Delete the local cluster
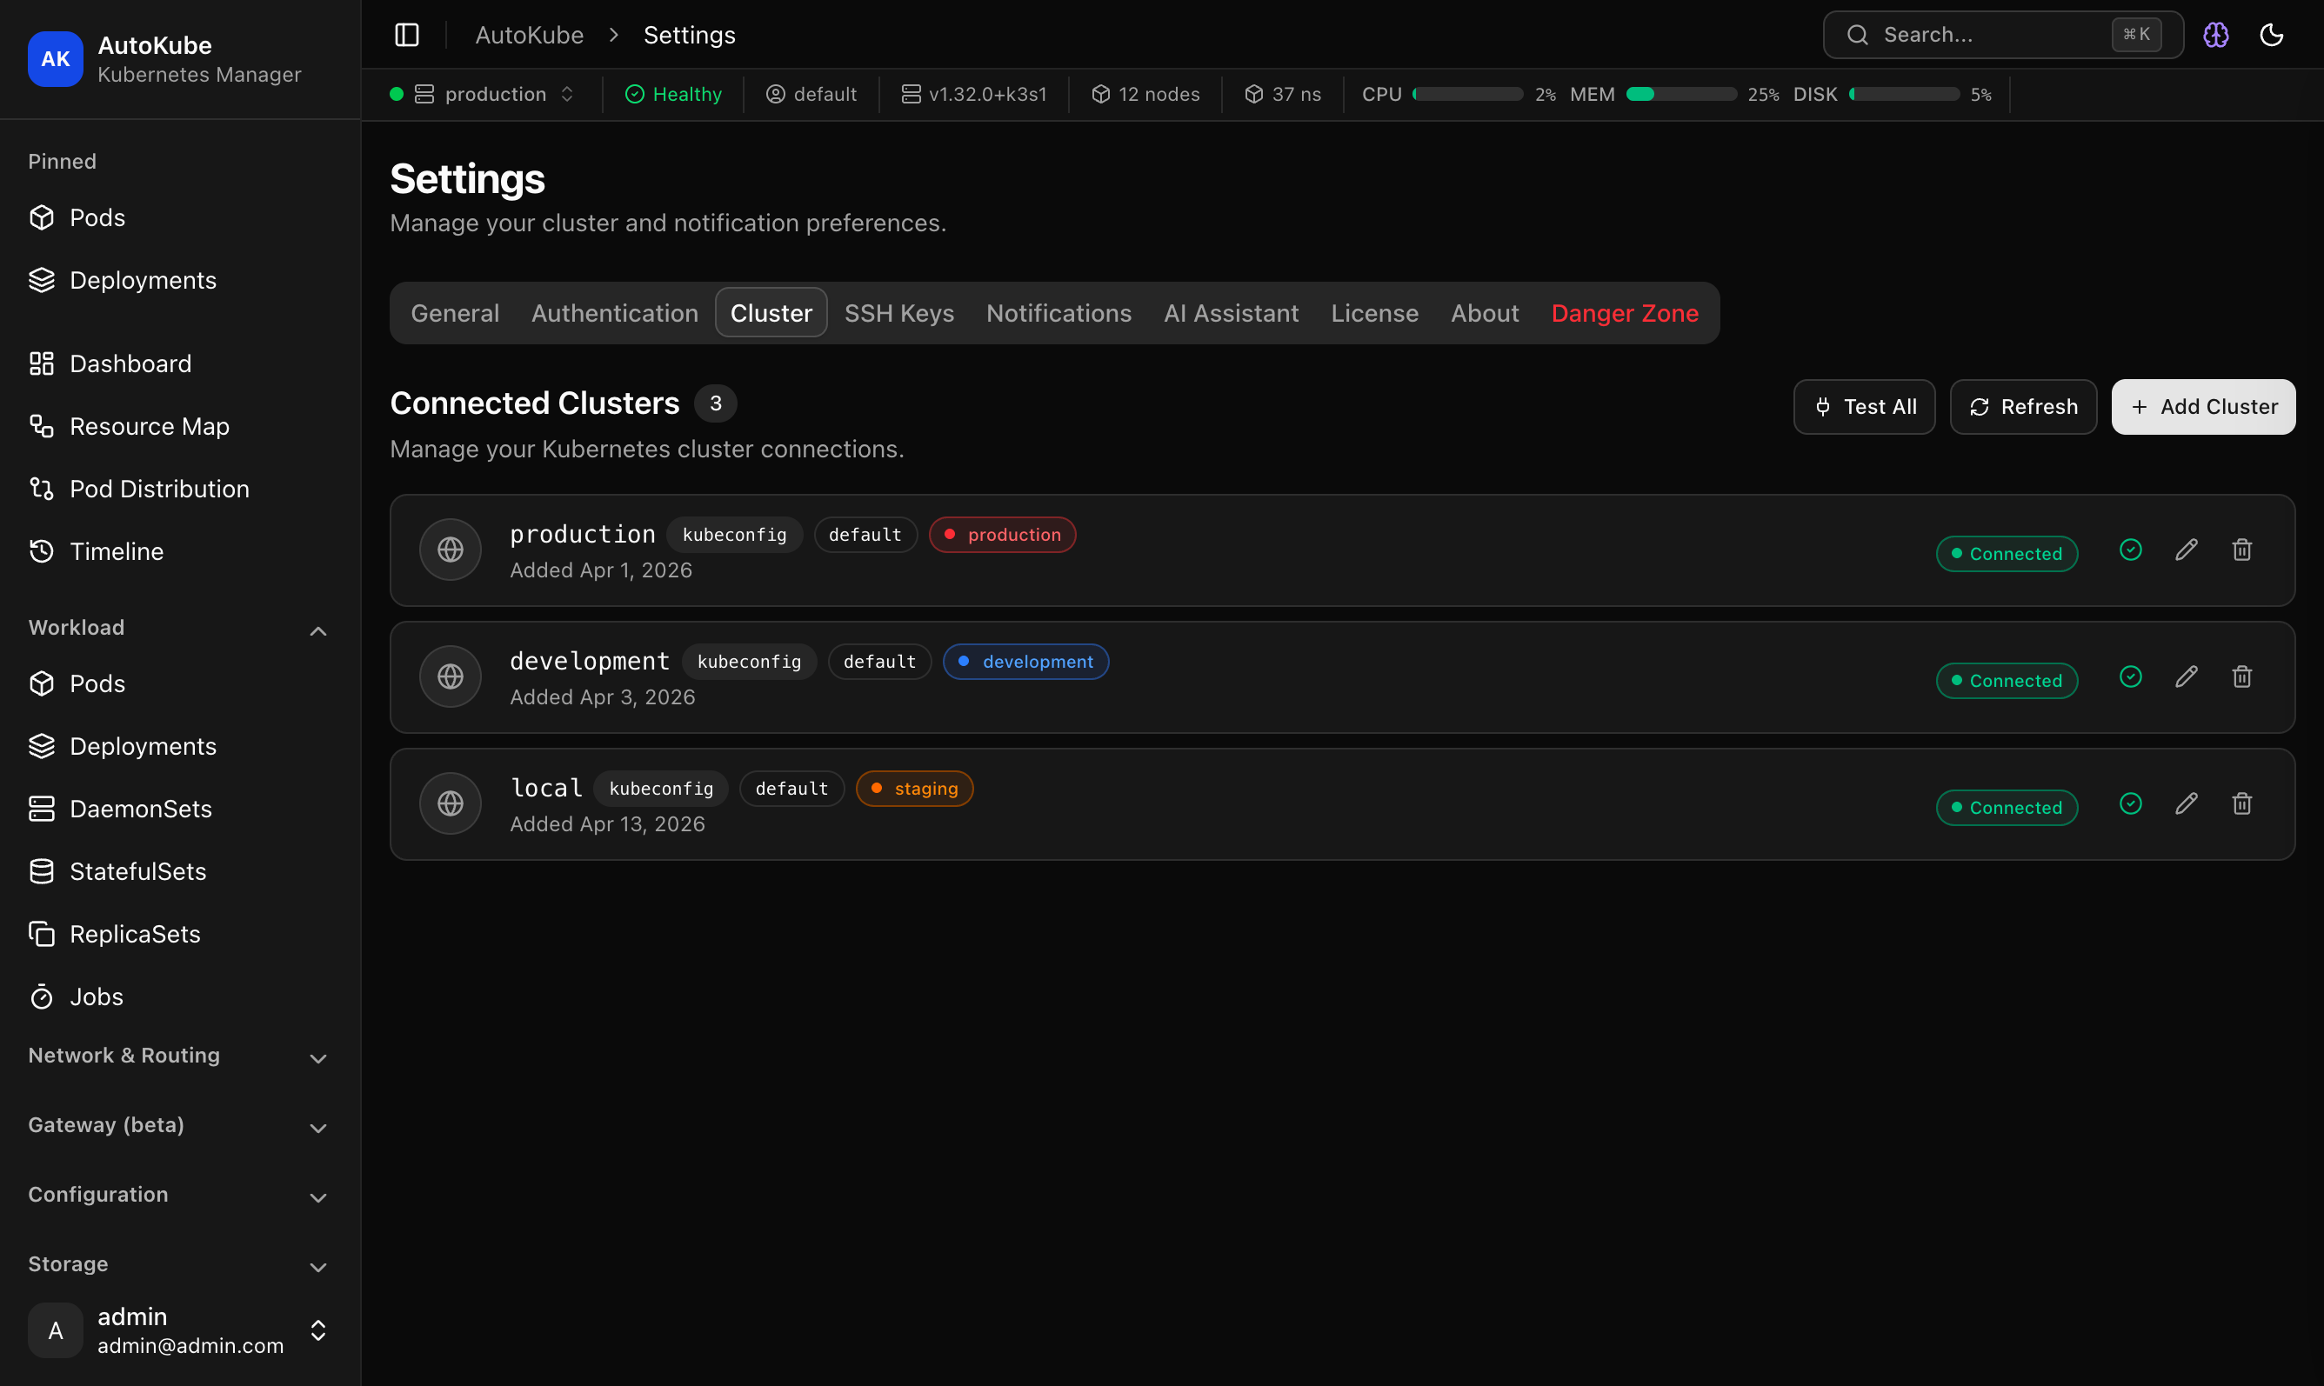2324x1386 pixels. [2241, 804]
